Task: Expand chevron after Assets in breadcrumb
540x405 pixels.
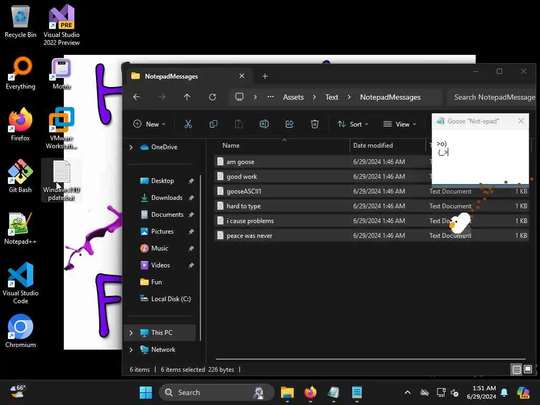Action: pos(314,97)
